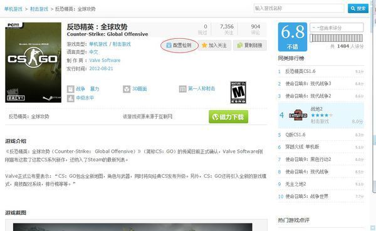Click the bar chart icon beside 中级水平
The image size is (376, 231).
[70, 98]
